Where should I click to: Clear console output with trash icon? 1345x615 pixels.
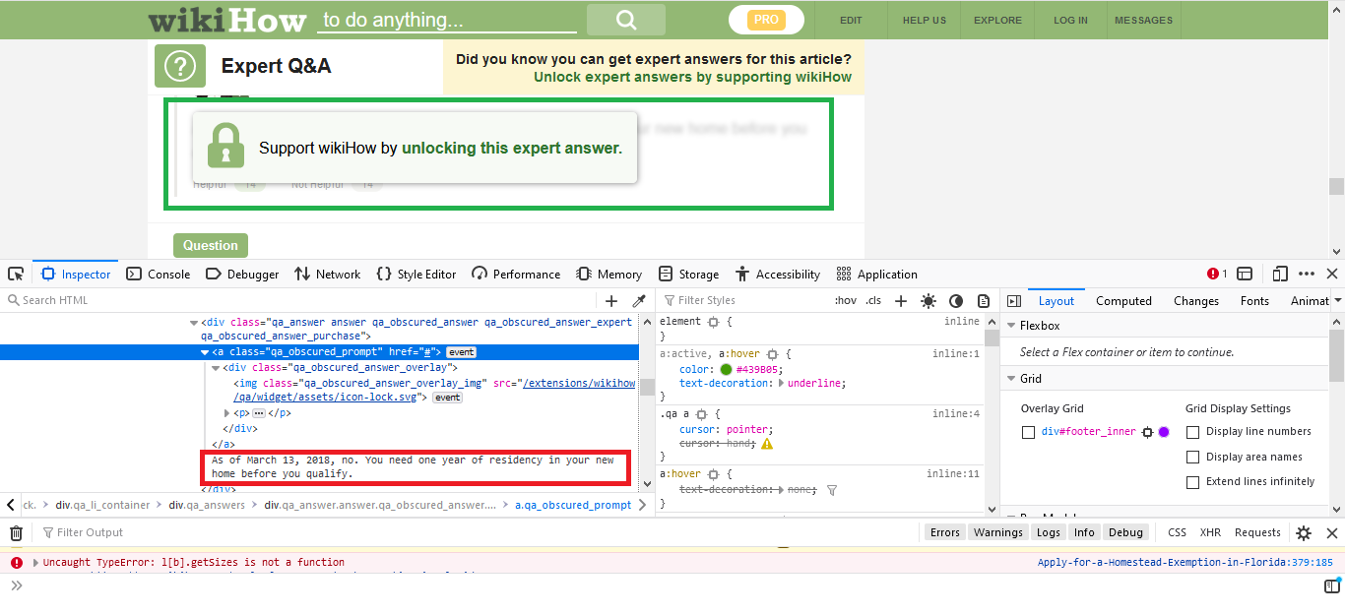[16, 533]
